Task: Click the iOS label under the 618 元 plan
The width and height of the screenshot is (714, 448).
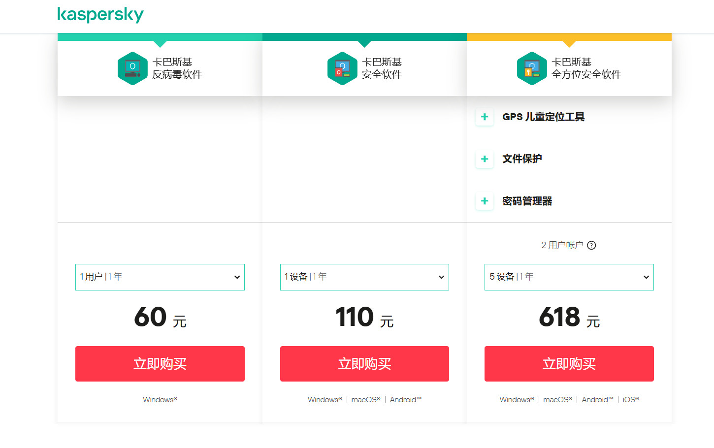Action: coord(631,400)
